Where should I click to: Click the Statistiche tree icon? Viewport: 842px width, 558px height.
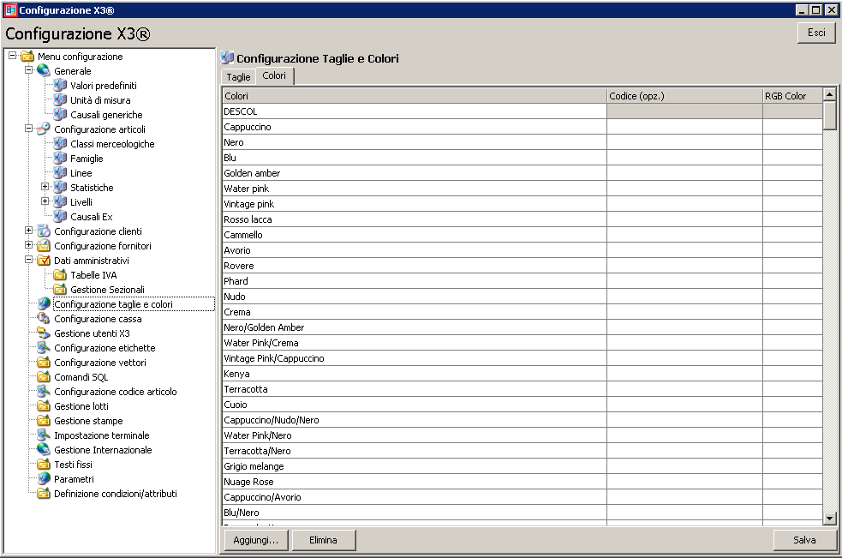click(60, 187)
